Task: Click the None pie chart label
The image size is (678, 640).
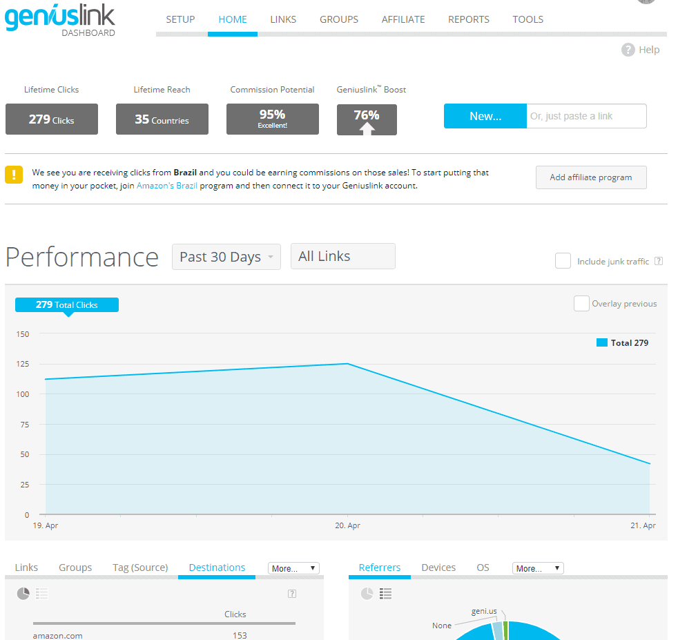Action: (441, 626)
